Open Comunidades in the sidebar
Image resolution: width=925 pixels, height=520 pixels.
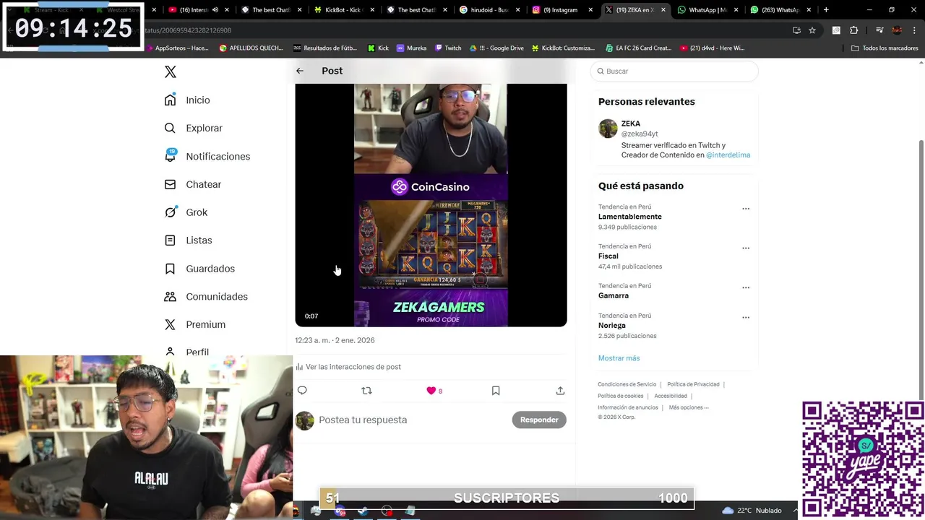point(206,297)
